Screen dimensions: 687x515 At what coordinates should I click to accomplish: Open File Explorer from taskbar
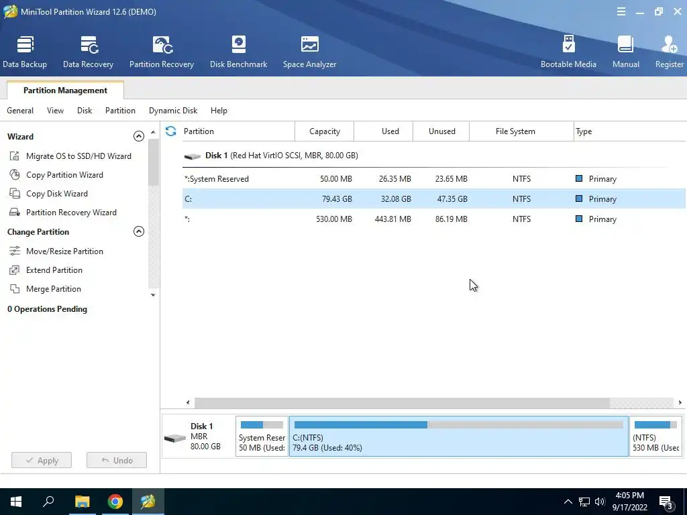82,502
